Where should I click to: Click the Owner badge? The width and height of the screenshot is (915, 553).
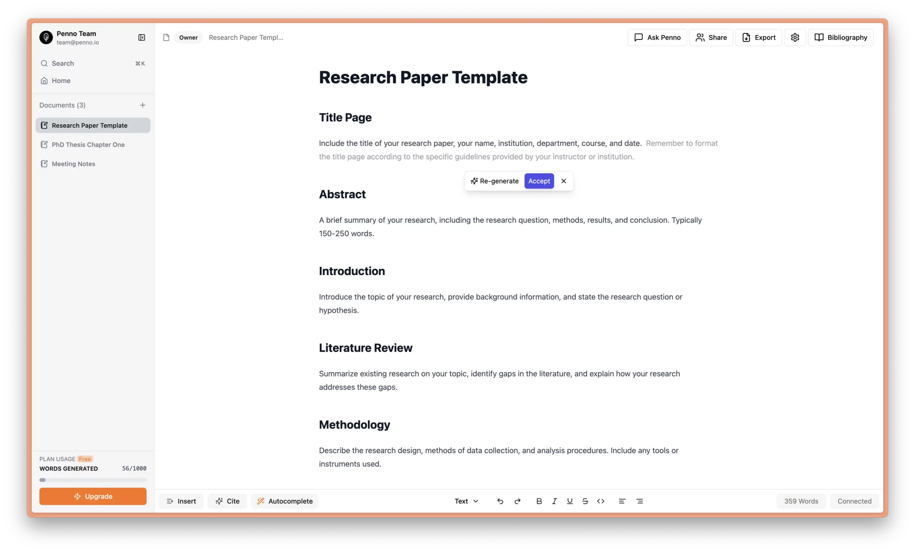click(x=188, y=37)
